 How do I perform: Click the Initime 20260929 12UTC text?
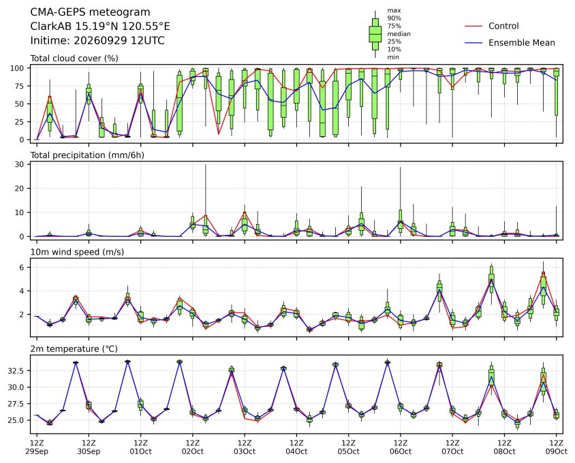pos(97,40)
